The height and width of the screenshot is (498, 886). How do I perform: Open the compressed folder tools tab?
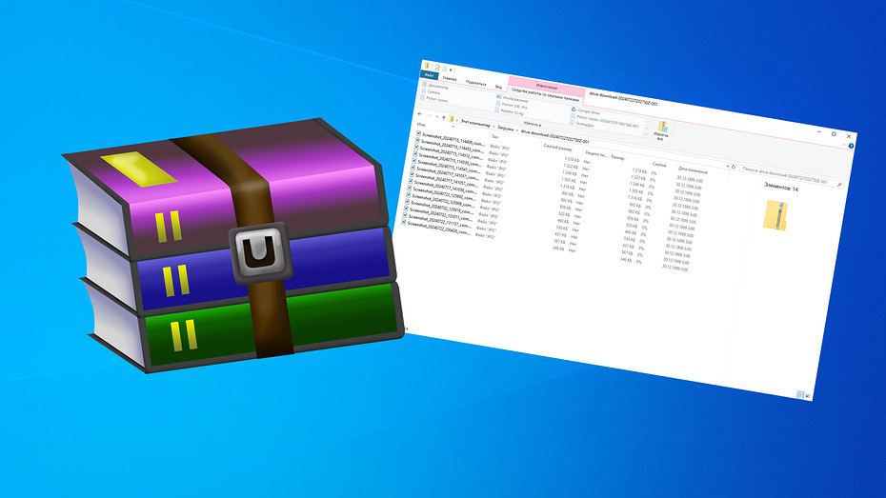[x=545, y=95]
